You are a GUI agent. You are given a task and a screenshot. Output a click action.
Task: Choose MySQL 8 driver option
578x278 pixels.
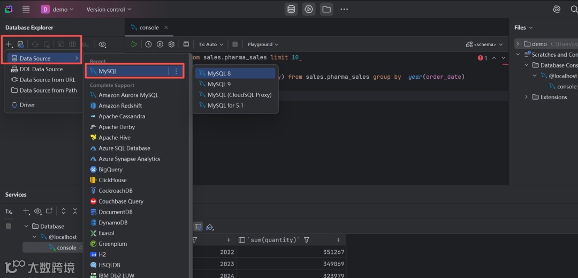point(235,73)
